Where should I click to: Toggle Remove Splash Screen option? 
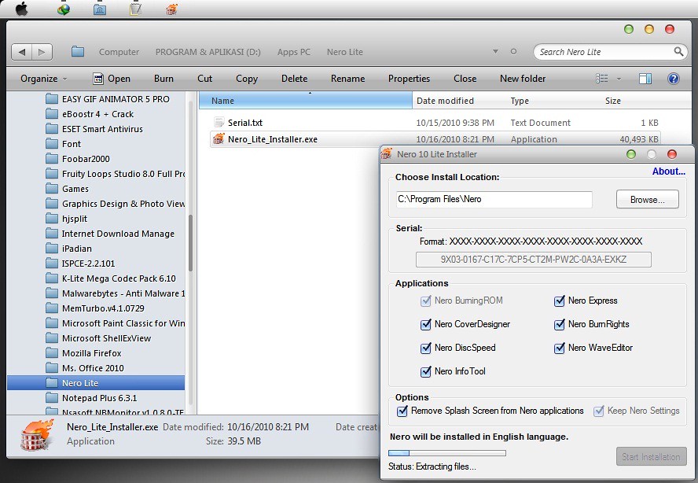[402, 411]
